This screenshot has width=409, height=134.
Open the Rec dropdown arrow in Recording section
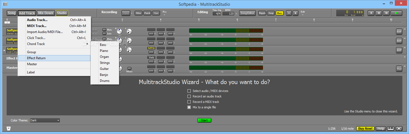coord(165,15)
